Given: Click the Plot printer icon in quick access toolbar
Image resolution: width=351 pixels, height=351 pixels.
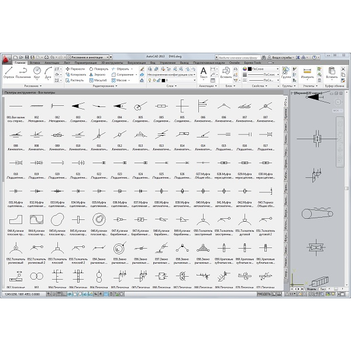Looking at the screenshot, I should (x=47, y=57).
